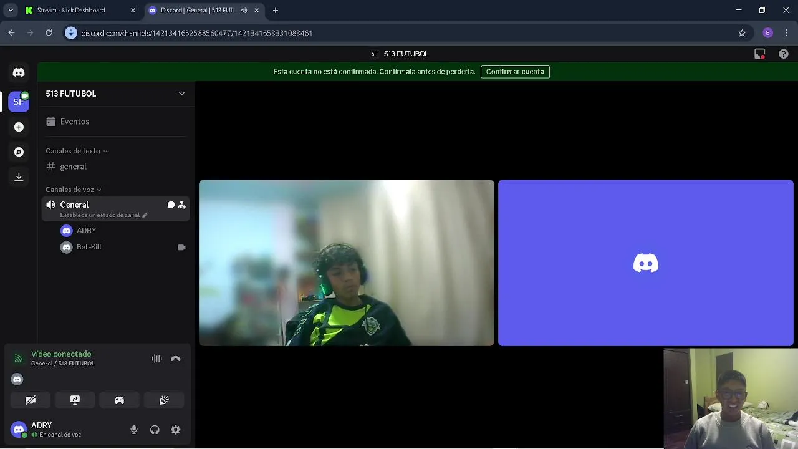The height and width of the screenshot is (449, 798).
Task: Reload the current page
Action: tap(49, 33)
